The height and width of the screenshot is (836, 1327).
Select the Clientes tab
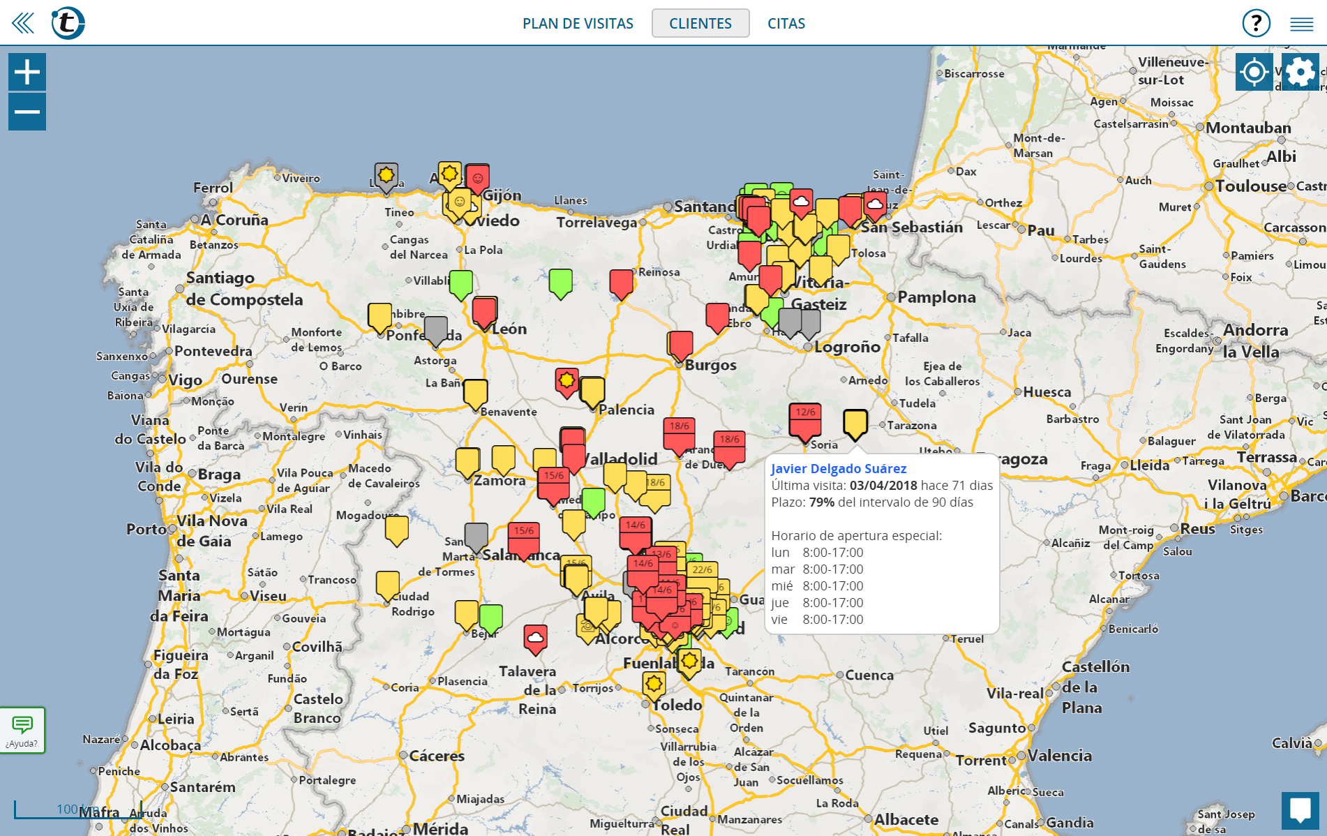click(x=700, y=24)
